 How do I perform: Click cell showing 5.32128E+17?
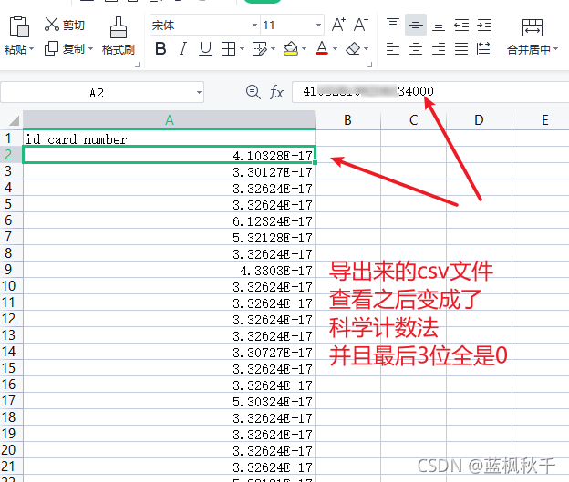coord(169,238)
